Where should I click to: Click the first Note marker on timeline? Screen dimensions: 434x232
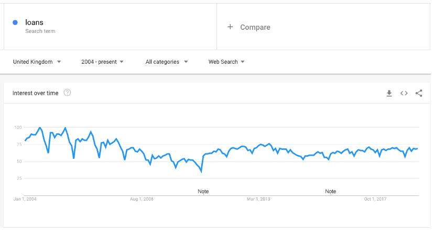pos(203,191)
